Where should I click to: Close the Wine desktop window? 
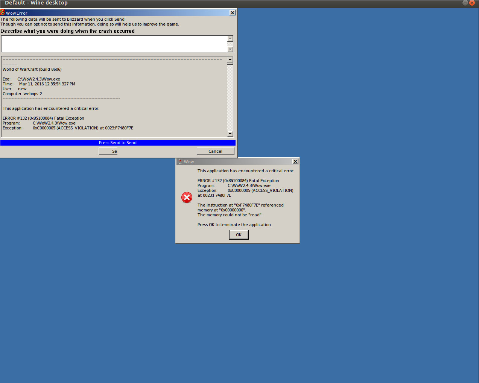click(472, 3)
